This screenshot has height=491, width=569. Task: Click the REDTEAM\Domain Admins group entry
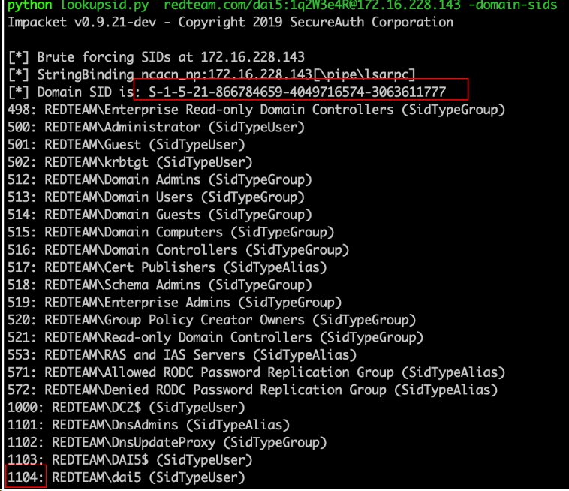[122, 179]
